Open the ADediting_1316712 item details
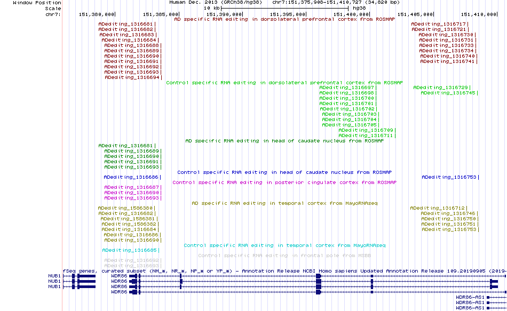The image size is (507, 311). (x=438, y=208)
